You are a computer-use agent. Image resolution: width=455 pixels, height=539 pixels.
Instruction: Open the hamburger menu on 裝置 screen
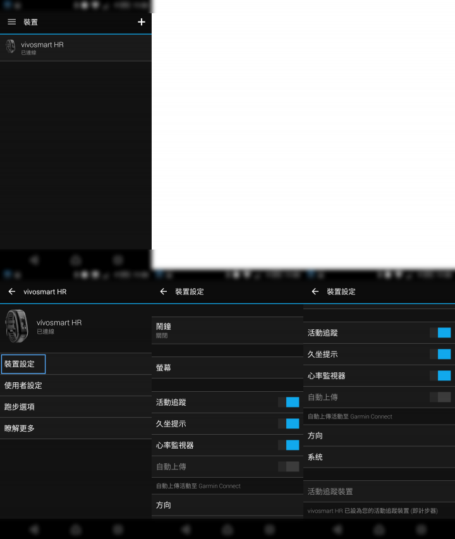11,22
